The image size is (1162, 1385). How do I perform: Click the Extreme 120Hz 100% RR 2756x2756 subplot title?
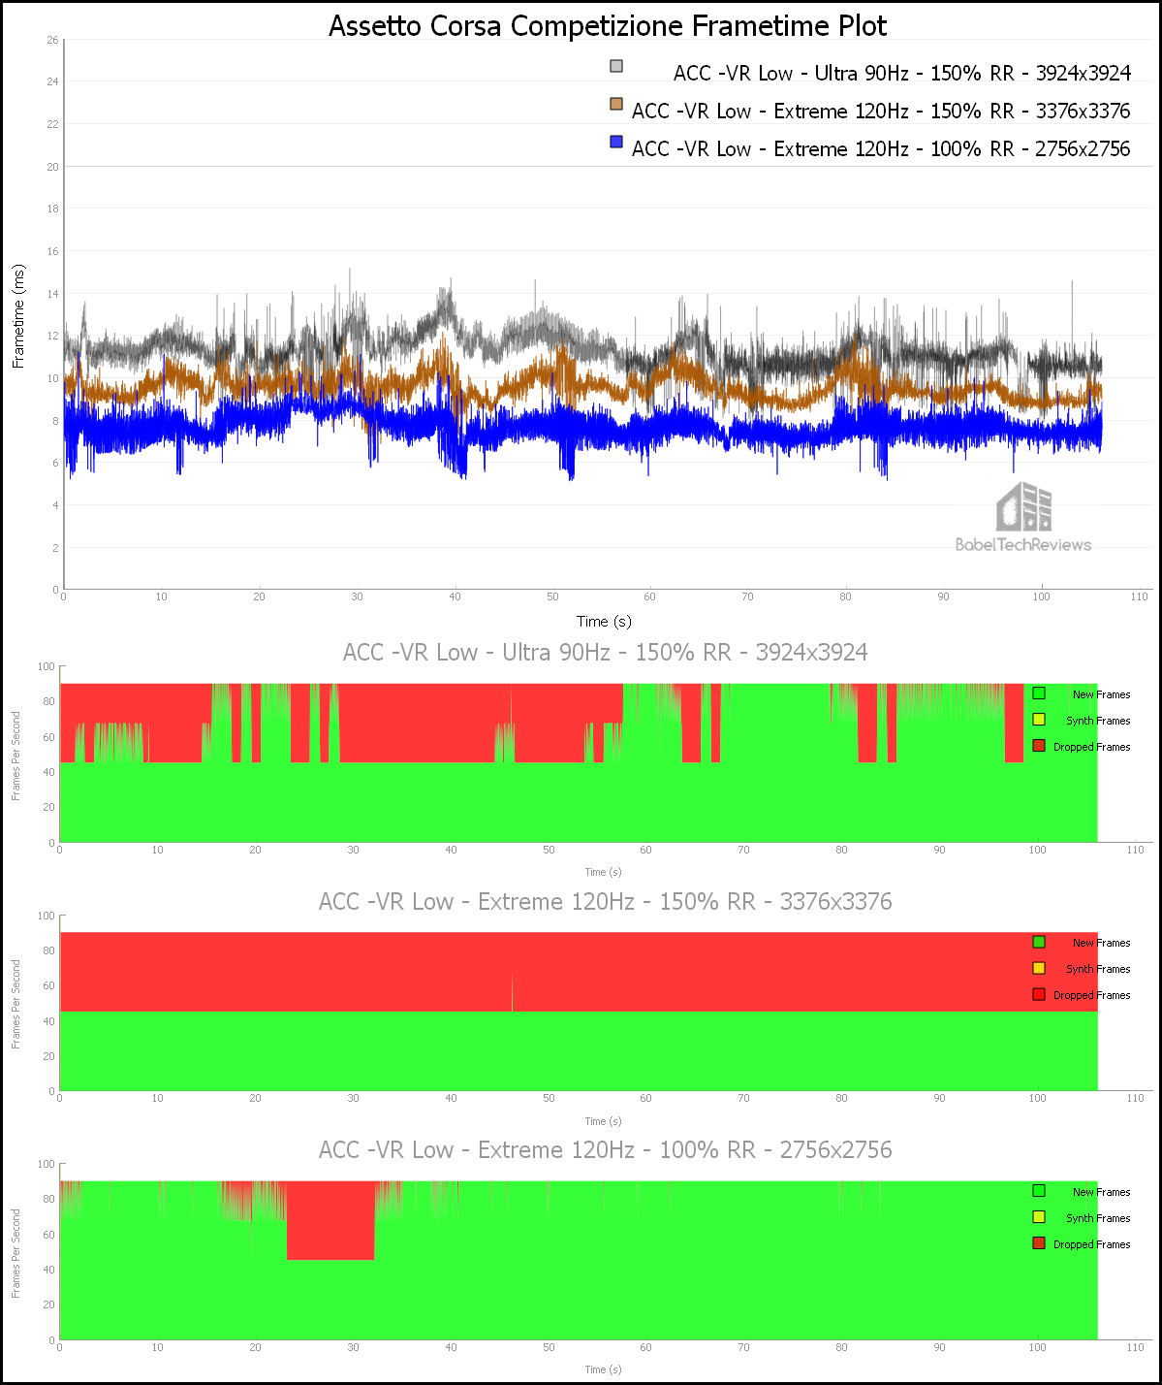(606, 1150)
